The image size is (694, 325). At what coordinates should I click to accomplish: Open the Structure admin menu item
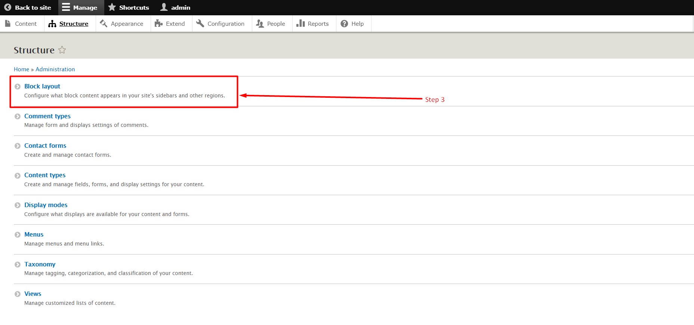tap(70, 24)
